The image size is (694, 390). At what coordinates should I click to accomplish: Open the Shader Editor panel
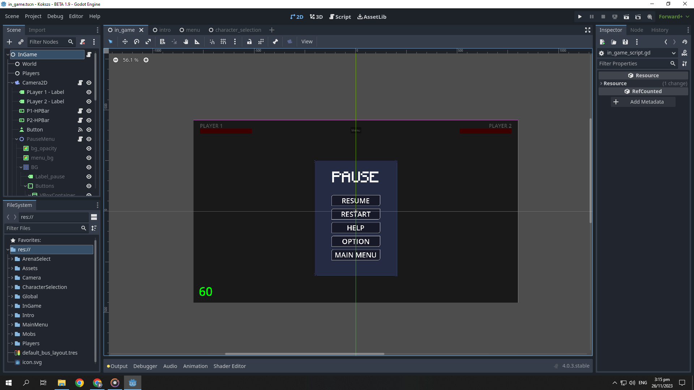pyautogui.click(x=230, y=366)
